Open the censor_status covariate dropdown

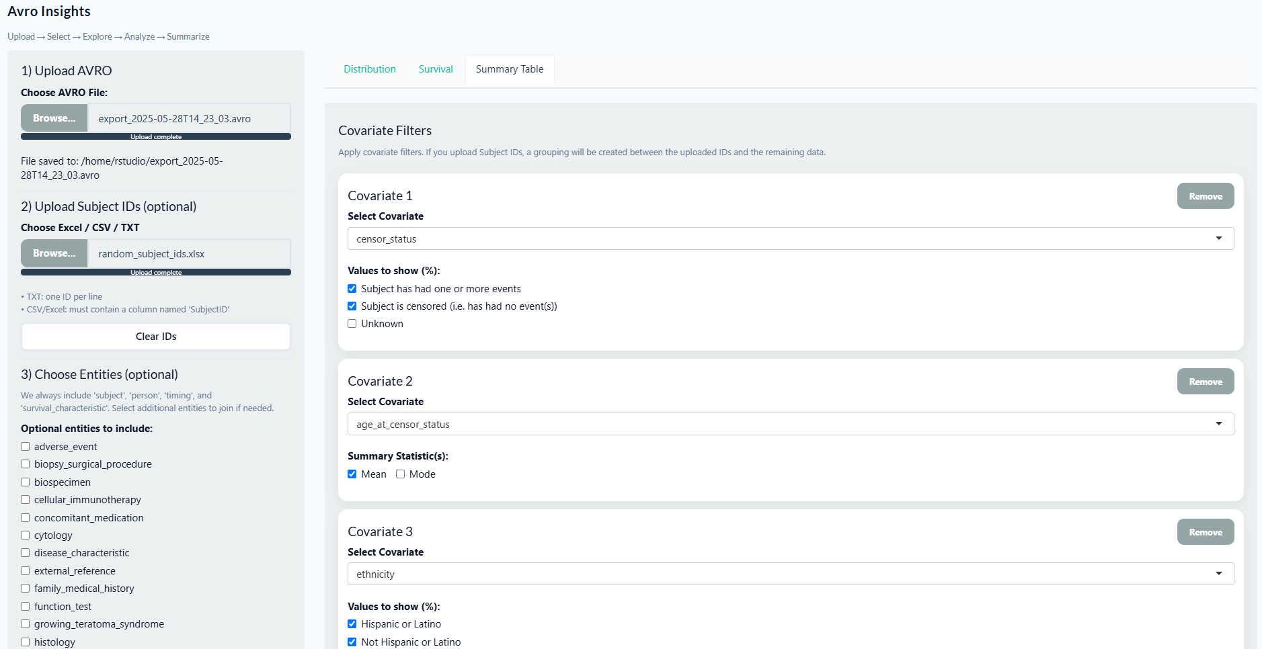click(790, 239)
